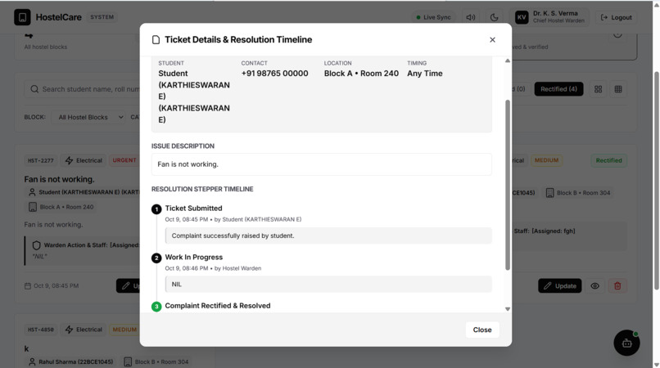Click the Ticket Submitted step title
Screen dimensions: 660x368
point(193,209)
